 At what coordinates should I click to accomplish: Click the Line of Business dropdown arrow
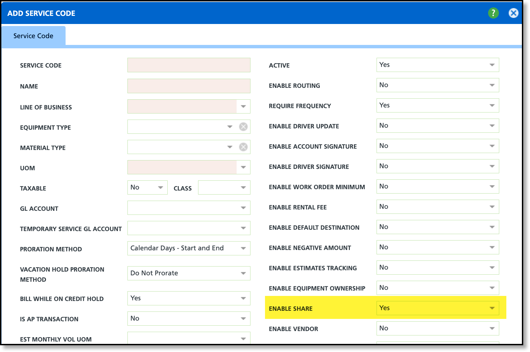click(x=243, y=106)
